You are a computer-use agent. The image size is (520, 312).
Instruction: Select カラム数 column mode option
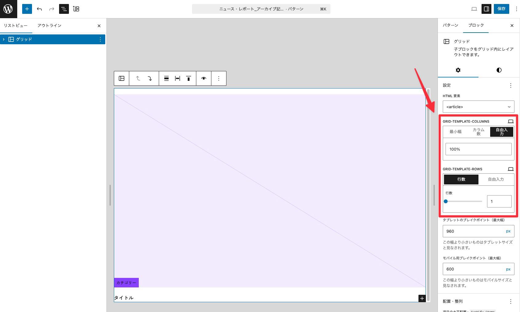(x=478, y=132)
